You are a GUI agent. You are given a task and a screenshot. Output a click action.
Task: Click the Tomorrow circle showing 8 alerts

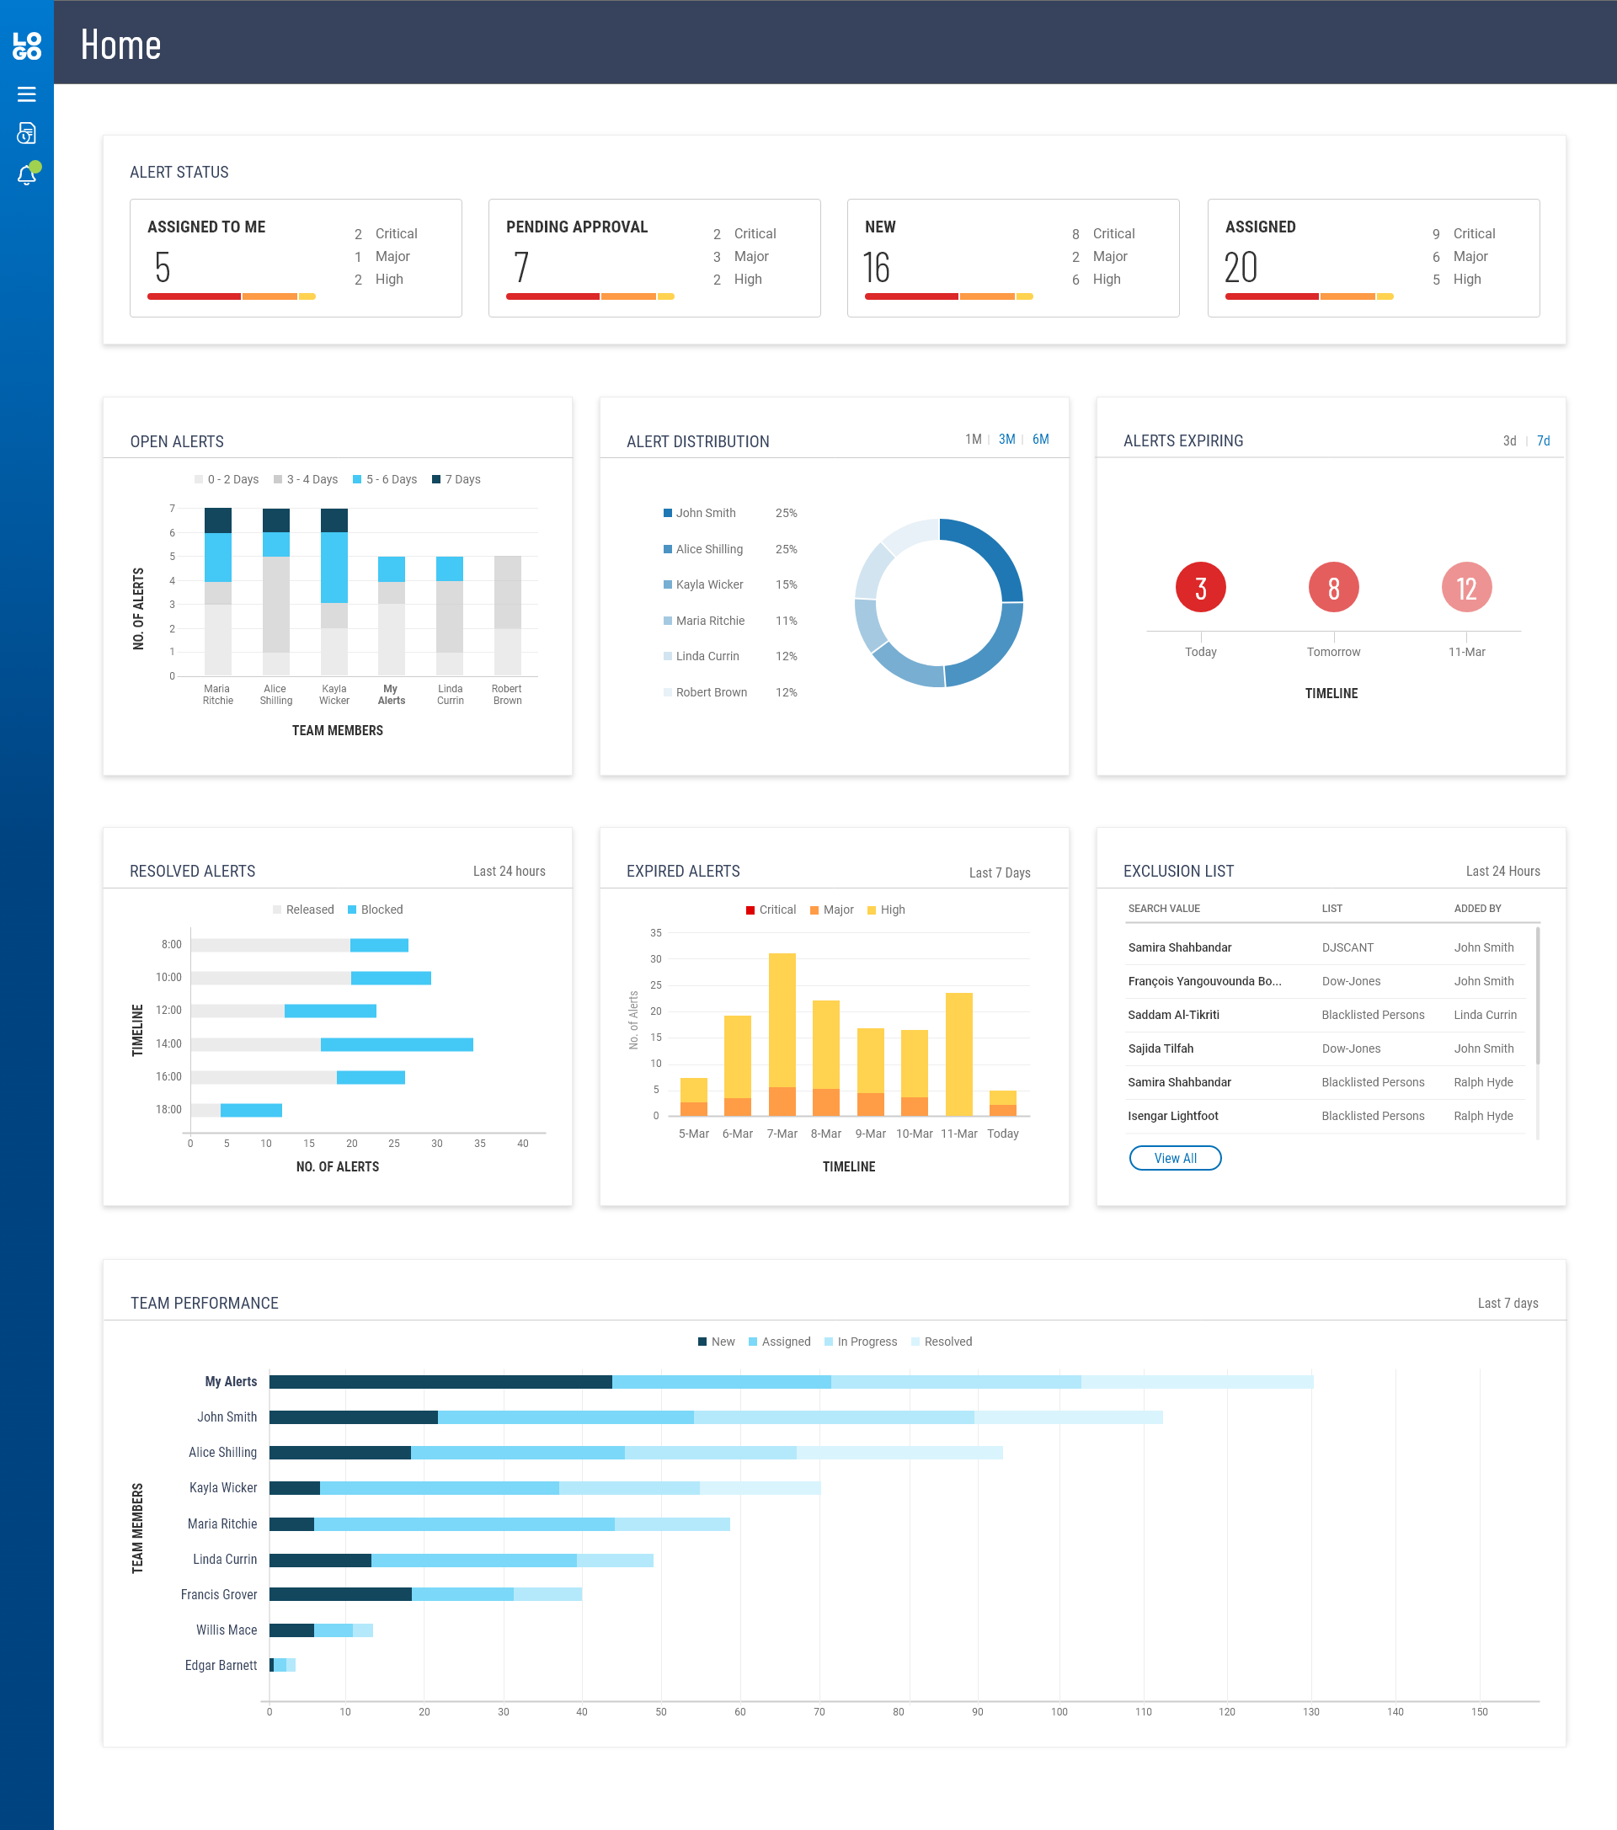[1333, 588]
